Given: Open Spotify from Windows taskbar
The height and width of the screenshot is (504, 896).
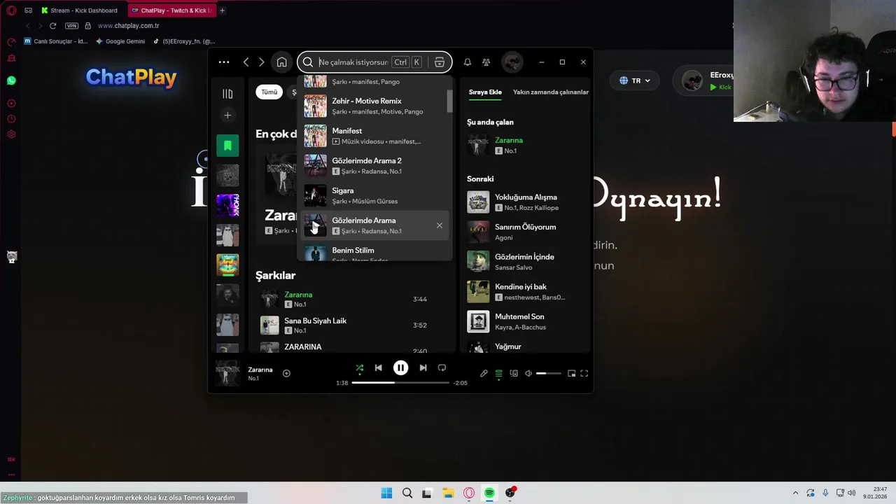Looking at the screenshot, I should click(489, 493).
